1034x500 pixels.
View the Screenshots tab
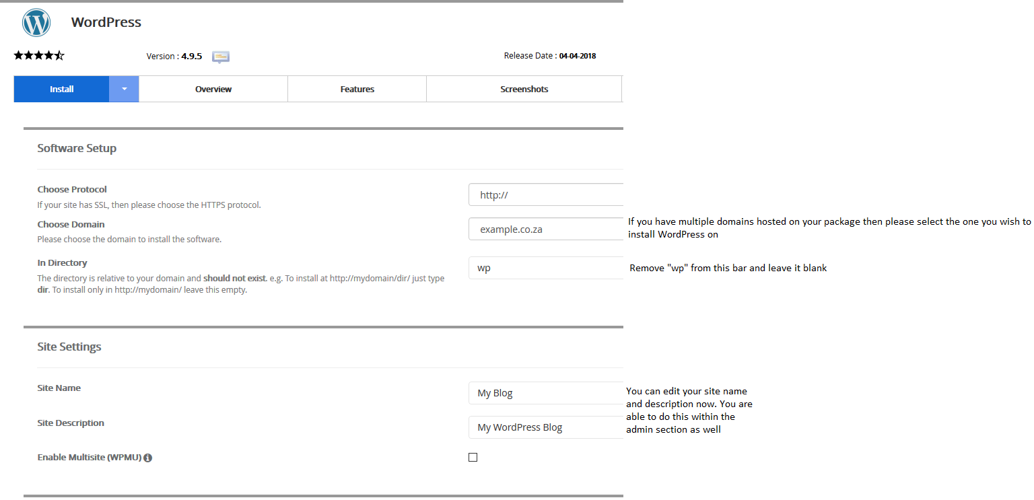(x=524, y=89)
